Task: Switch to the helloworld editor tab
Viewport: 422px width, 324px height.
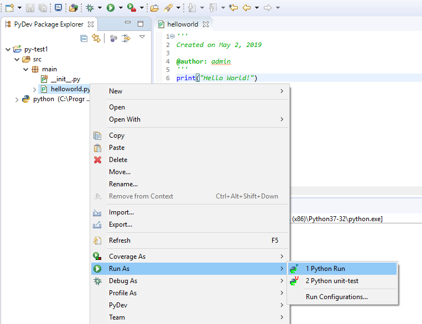Action: coord(183,24)
